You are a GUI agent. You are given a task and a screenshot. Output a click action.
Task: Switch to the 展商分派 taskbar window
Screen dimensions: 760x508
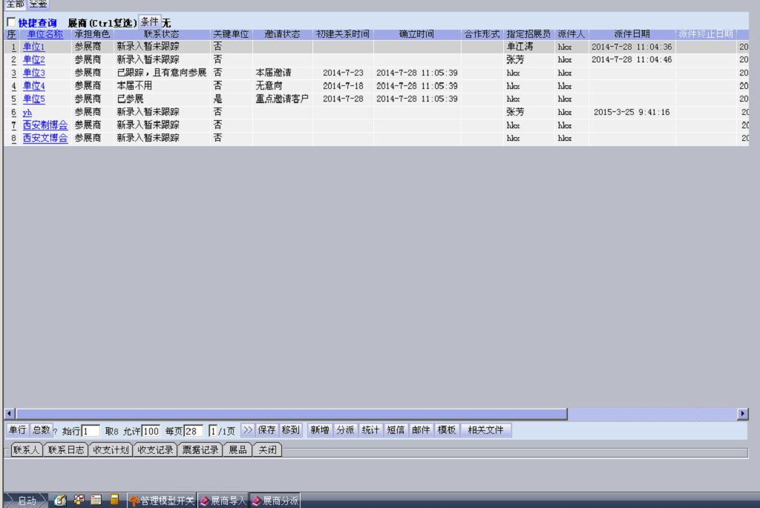[275, 501]
